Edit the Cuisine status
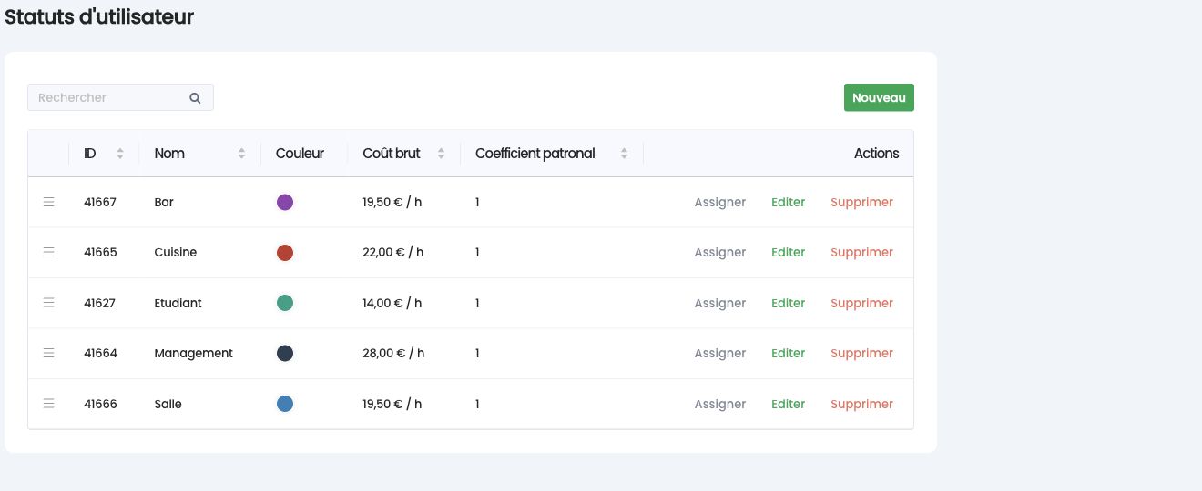1202x491 pixels. (789, 252)
